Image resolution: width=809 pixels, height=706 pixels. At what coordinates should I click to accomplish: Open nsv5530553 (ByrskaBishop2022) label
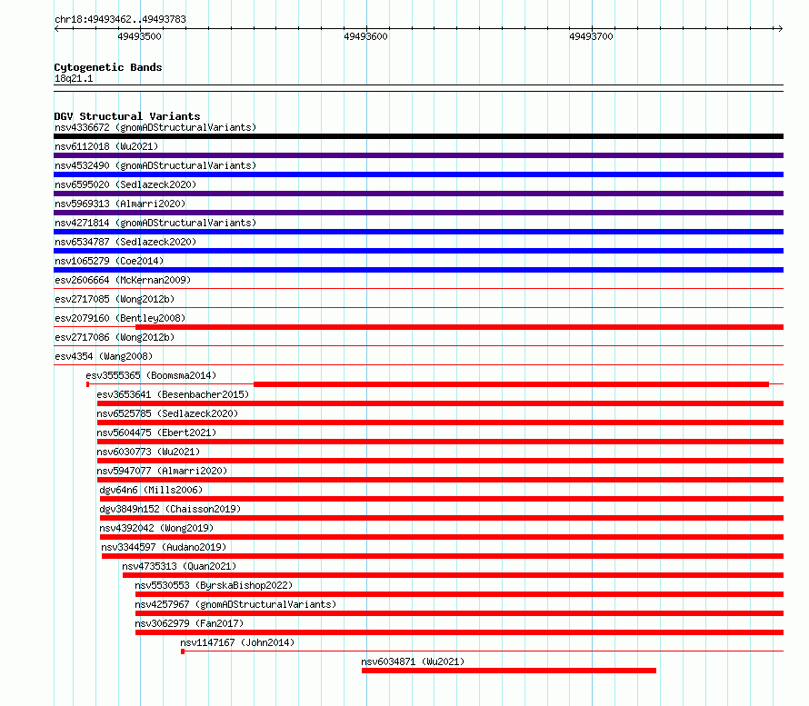(214, 585)
